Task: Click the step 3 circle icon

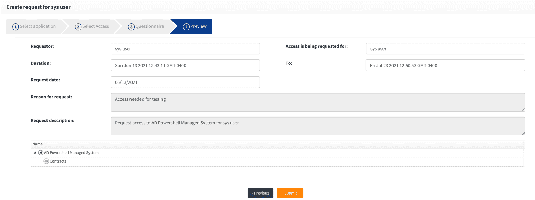Action: pos(131,27)
